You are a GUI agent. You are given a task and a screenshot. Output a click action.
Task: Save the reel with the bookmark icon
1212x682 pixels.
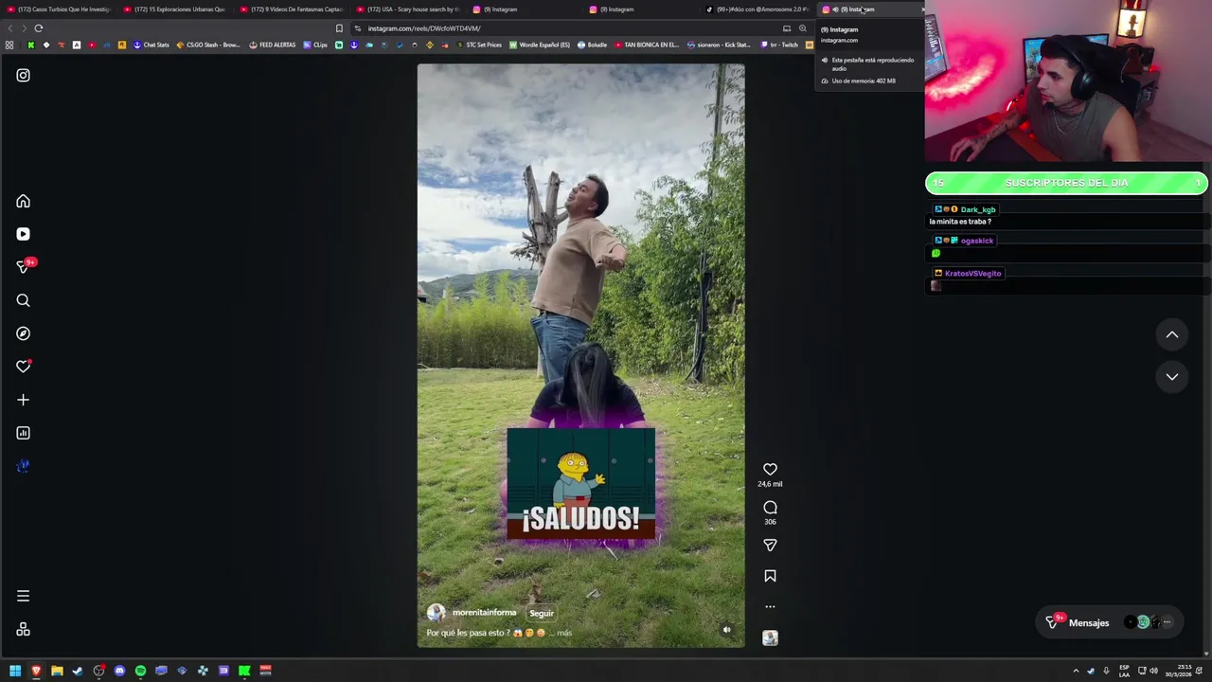click(770, 576)
